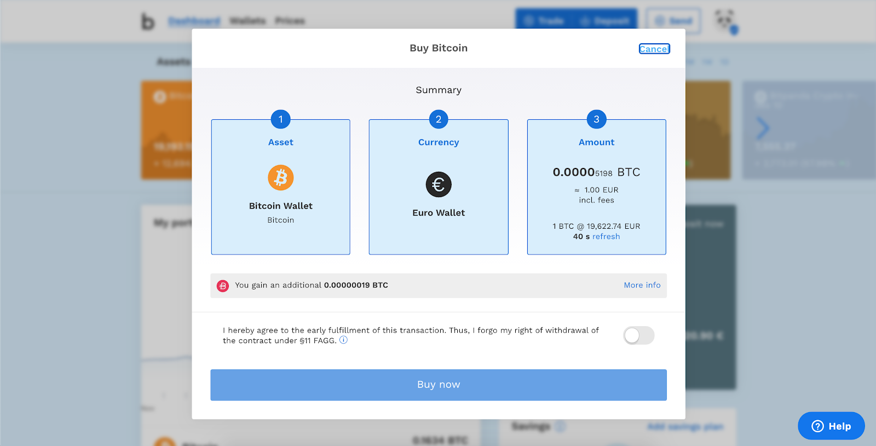The width and height of the screenshot is (876, 446).
Task: Toggle the early fulfillment agreement switch
Action: (x=638, y=335)
